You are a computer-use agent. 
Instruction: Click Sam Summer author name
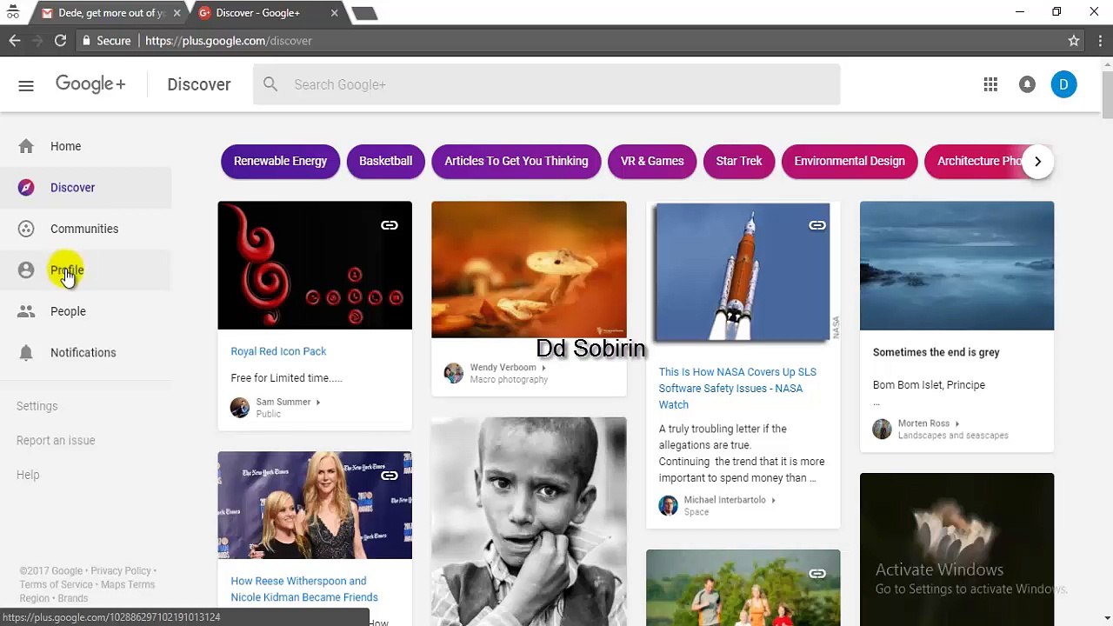283,402
